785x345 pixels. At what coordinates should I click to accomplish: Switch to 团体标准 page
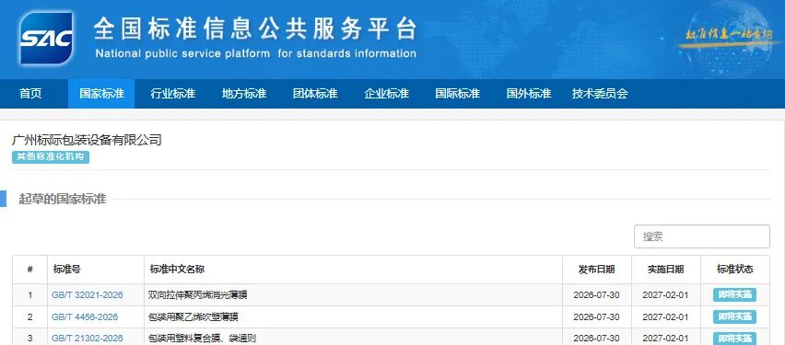click(315, 94)
